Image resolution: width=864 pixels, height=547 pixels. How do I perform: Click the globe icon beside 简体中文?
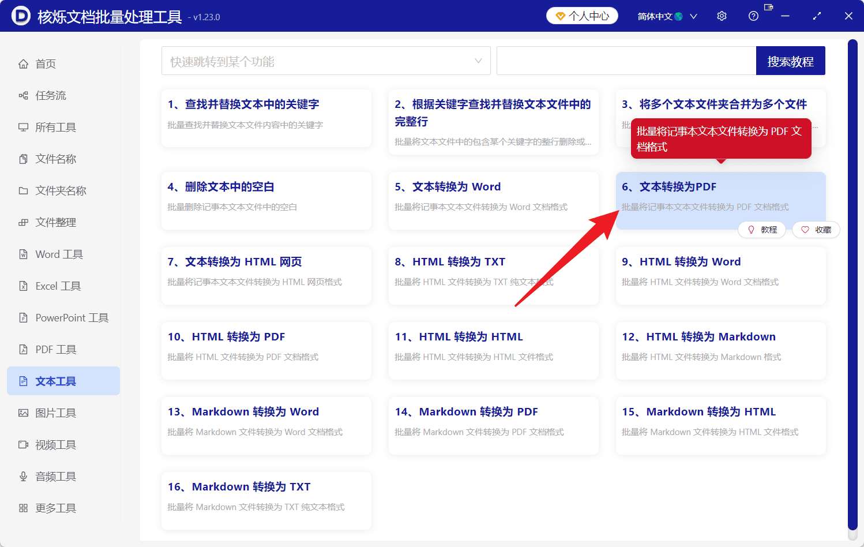click(x=679, y=17)
